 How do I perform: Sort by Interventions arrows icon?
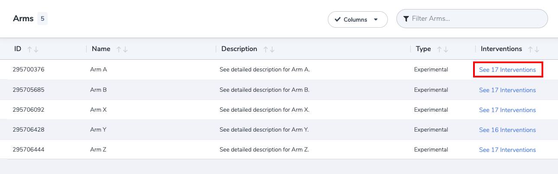pos(534,49)
